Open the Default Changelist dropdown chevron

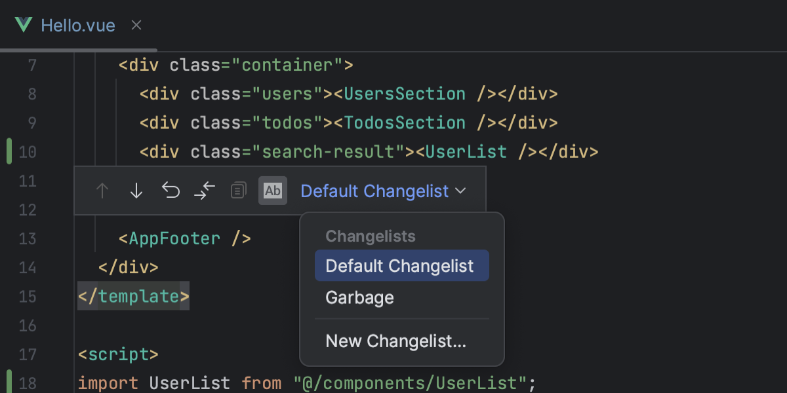[x=460, y=191]
